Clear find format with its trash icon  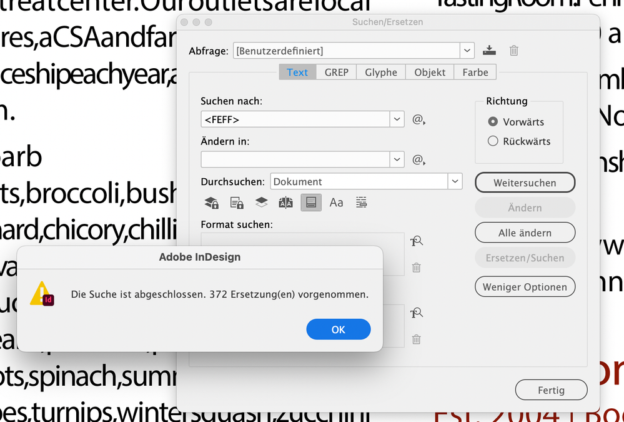pyautogui.click(x=416, y=268)
